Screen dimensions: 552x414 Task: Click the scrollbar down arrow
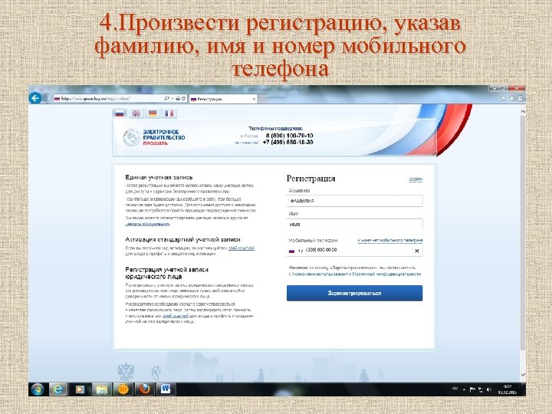523,375
